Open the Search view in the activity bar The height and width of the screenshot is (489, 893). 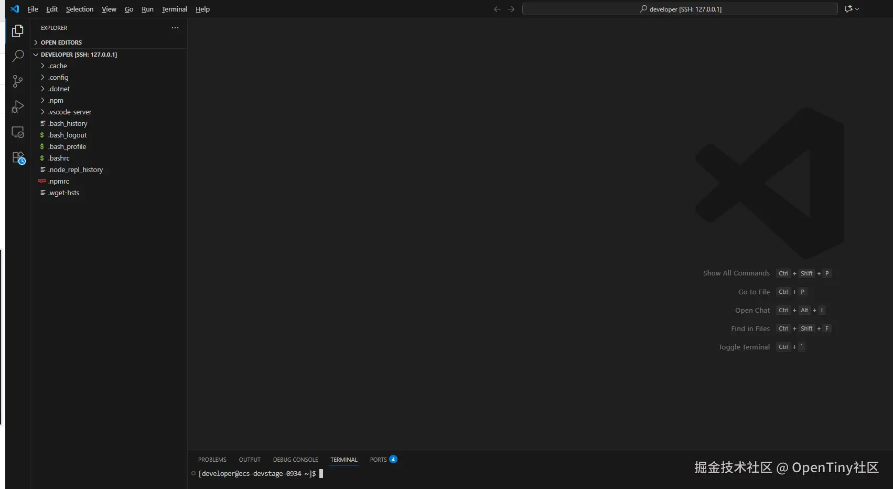18,55
